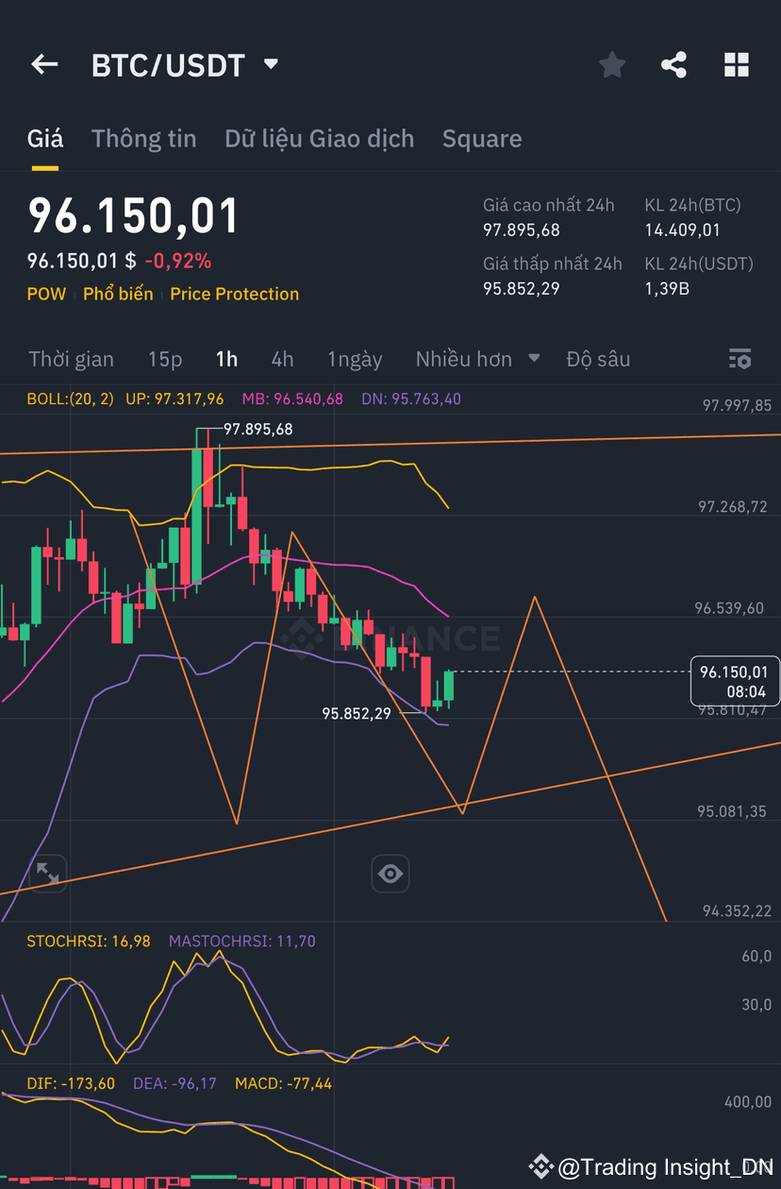
Task: Select the 1ngày timeframe
Action: click(355, 359)
